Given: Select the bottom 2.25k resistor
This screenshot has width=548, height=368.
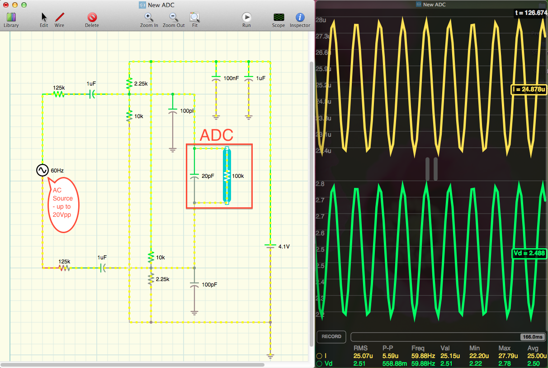Looking at the screenshot, I should click(x=151, y=279).
